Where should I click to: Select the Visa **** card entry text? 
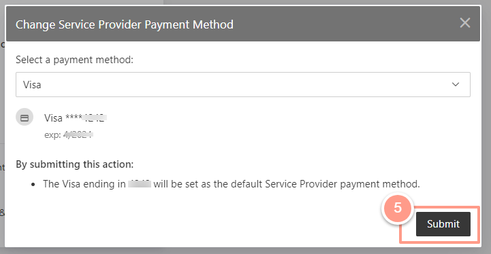coord(75,118)
